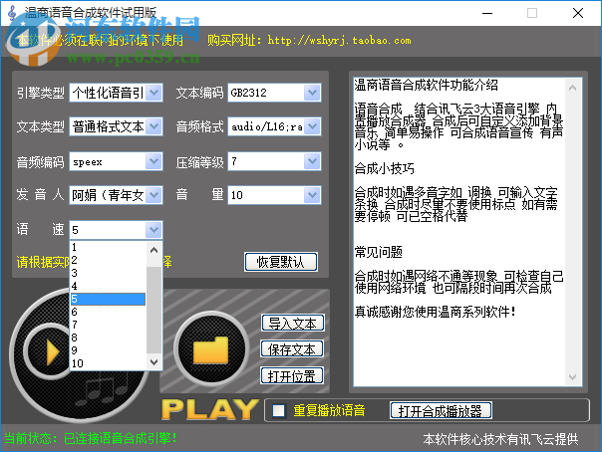
Task: Click the text area scroll-down arrow
Action: point(572,377)
